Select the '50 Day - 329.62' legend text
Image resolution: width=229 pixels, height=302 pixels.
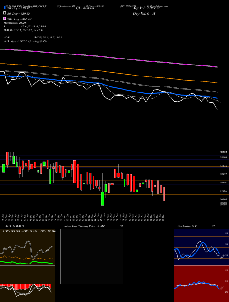click(x=18, y=14)
